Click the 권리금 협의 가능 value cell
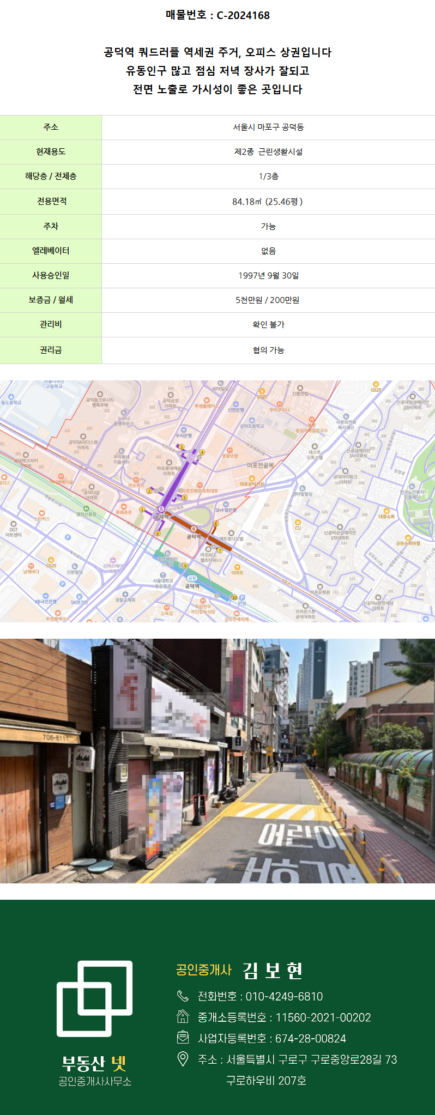435x1115 pixels. tap(268, 350)
